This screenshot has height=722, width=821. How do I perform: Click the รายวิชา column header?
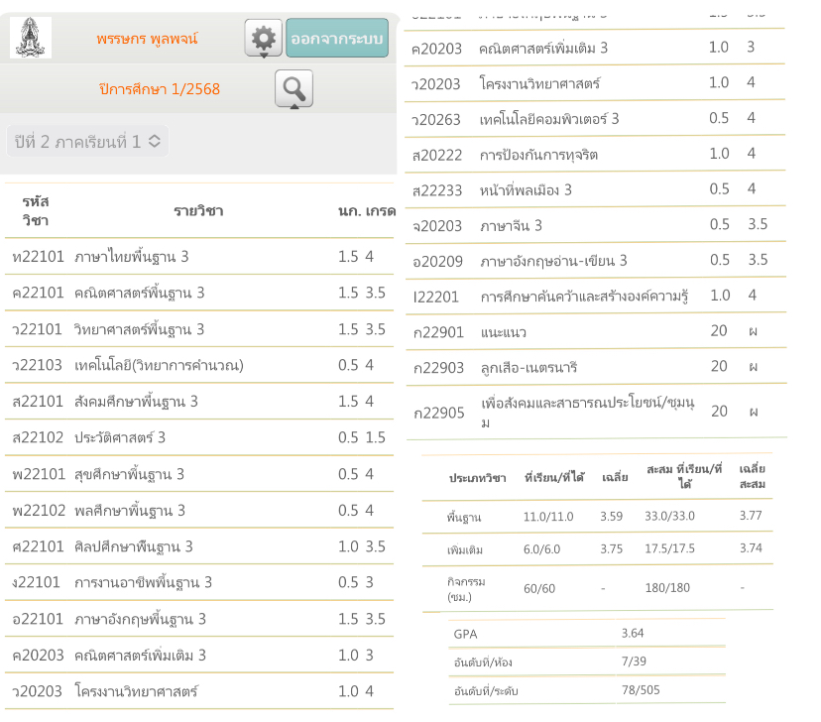point(198,211)
